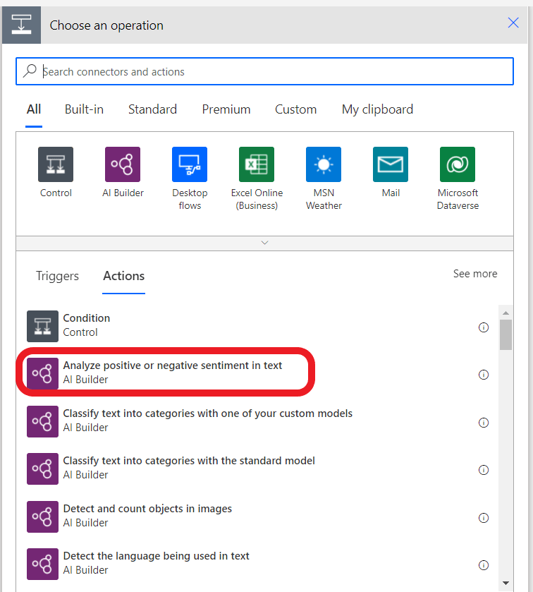Open the Microsoft Dataverse connector
The image size is (533, 592).
458,164
